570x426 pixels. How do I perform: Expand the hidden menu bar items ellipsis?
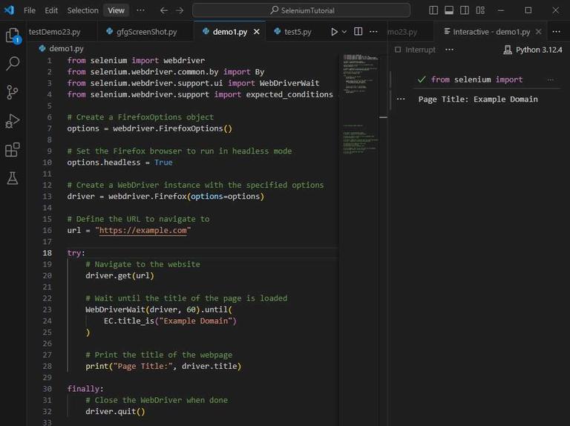pos(141,10)
